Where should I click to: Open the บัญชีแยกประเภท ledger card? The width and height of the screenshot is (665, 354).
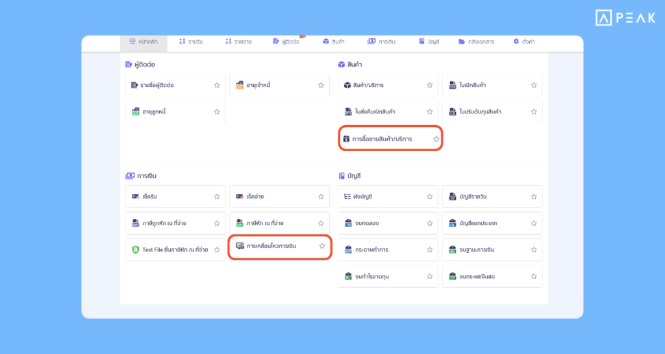[x=492, y=223]
